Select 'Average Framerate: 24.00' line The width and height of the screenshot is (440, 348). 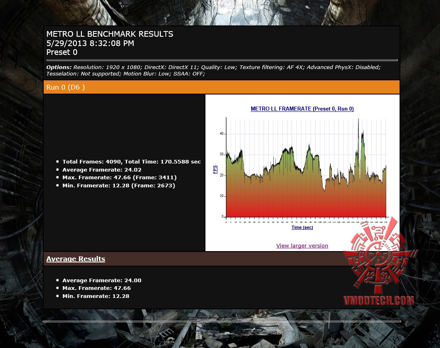tap(102, 281)
